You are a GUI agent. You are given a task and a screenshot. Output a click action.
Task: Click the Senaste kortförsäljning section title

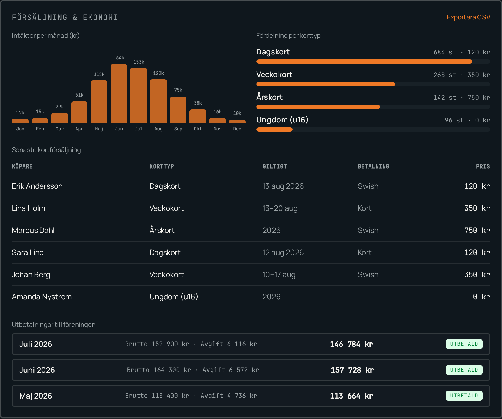[x=46, y=150]
